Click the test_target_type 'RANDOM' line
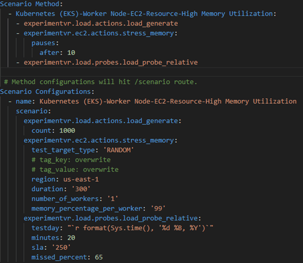The image size is (303, 263). (83, 150)
